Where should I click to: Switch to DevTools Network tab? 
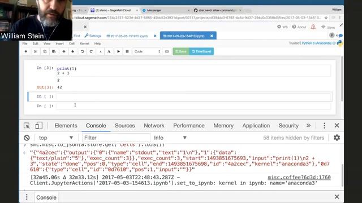(154, 126)
